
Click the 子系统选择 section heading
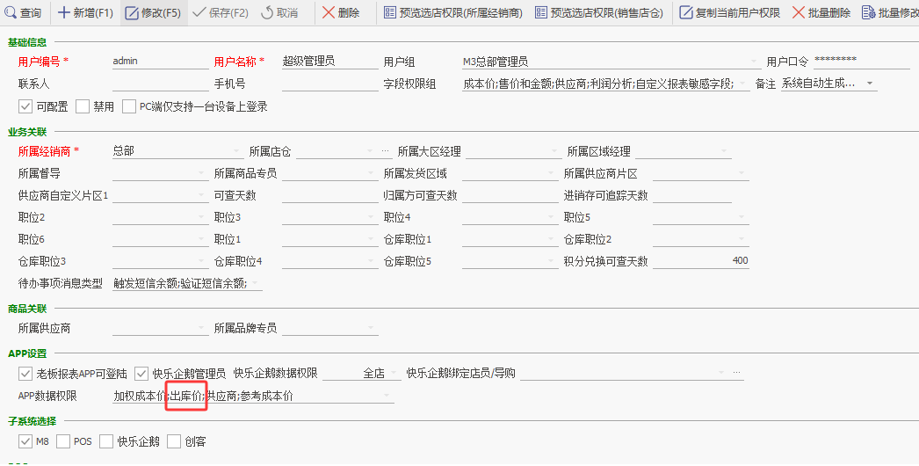pos(32,421)
